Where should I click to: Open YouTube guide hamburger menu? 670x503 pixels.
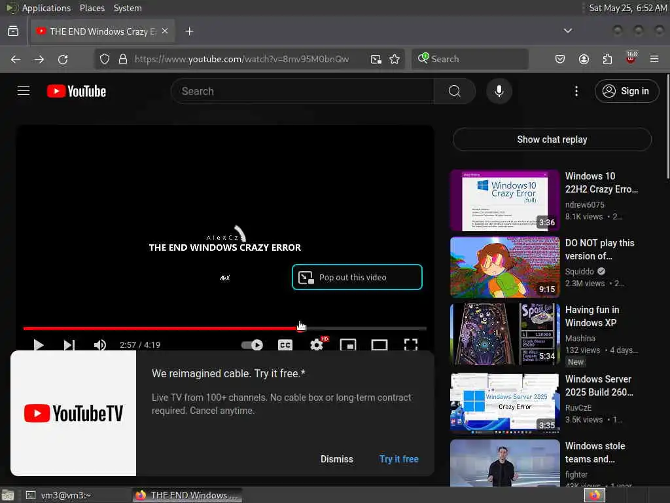(24, 91)
